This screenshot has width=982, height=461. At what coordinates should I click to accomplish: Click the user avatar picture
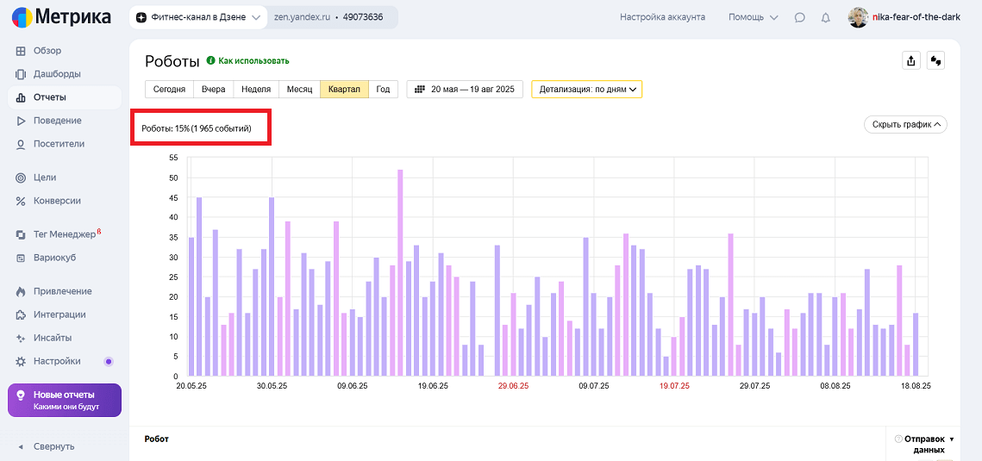858,17
